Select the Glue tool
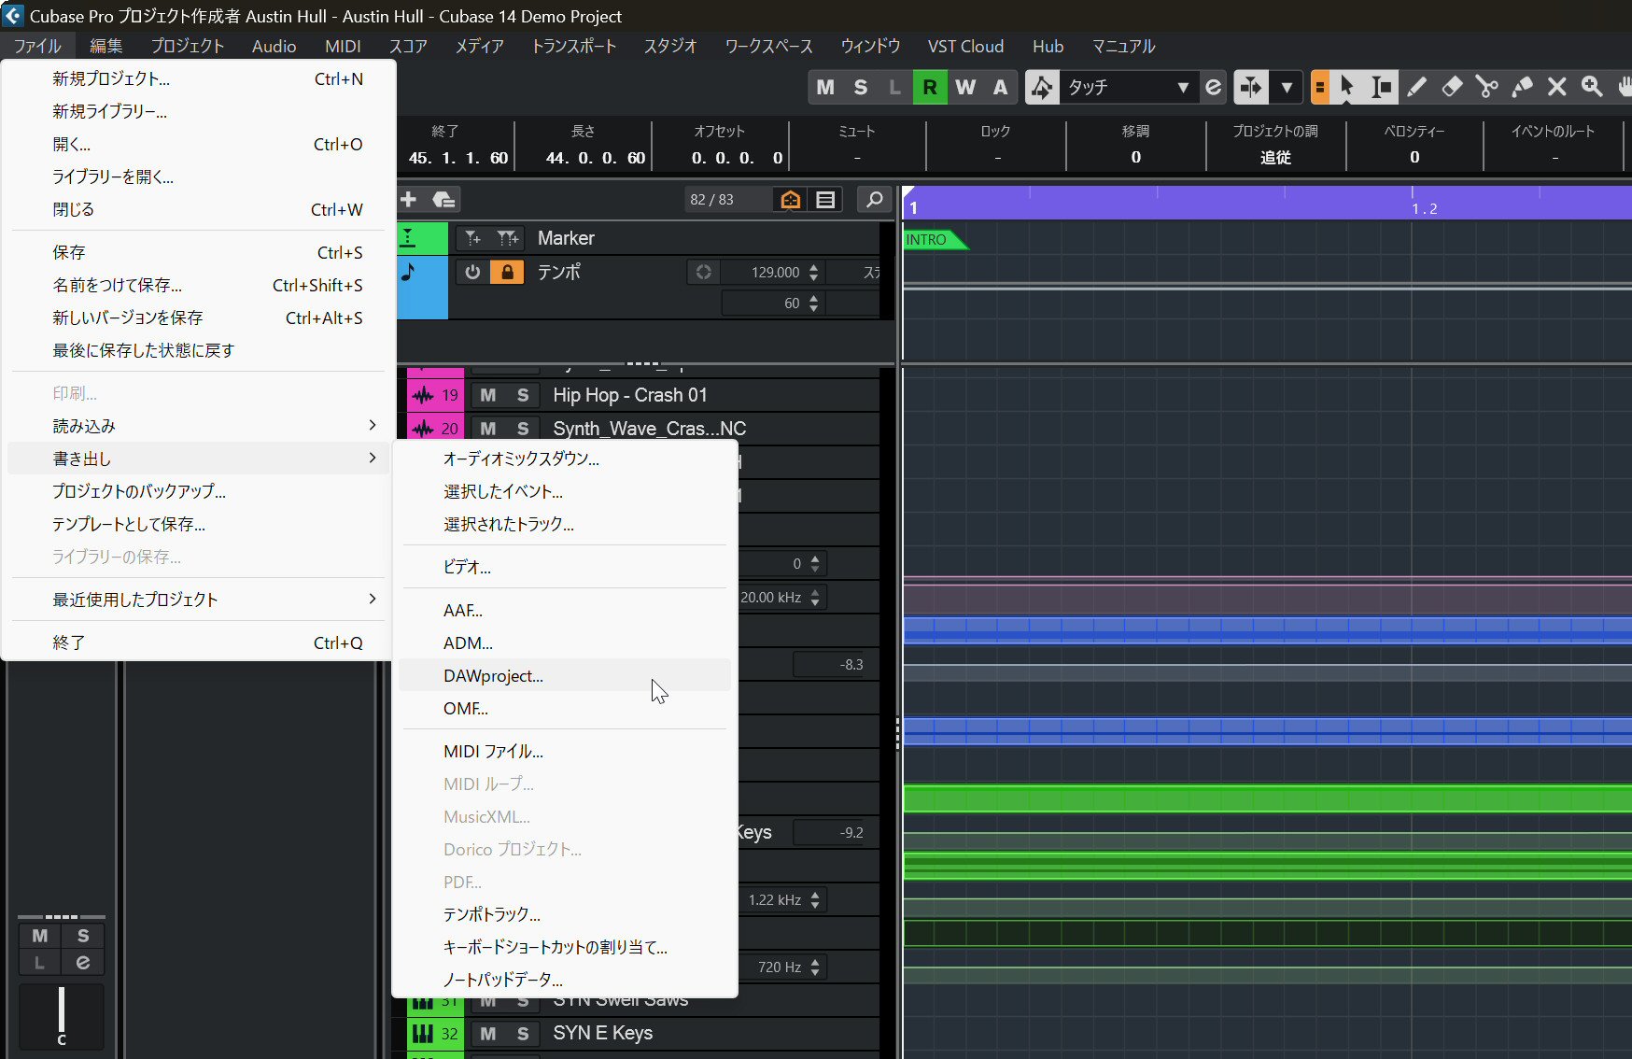1632x1059 pixels. point(1522,88)
